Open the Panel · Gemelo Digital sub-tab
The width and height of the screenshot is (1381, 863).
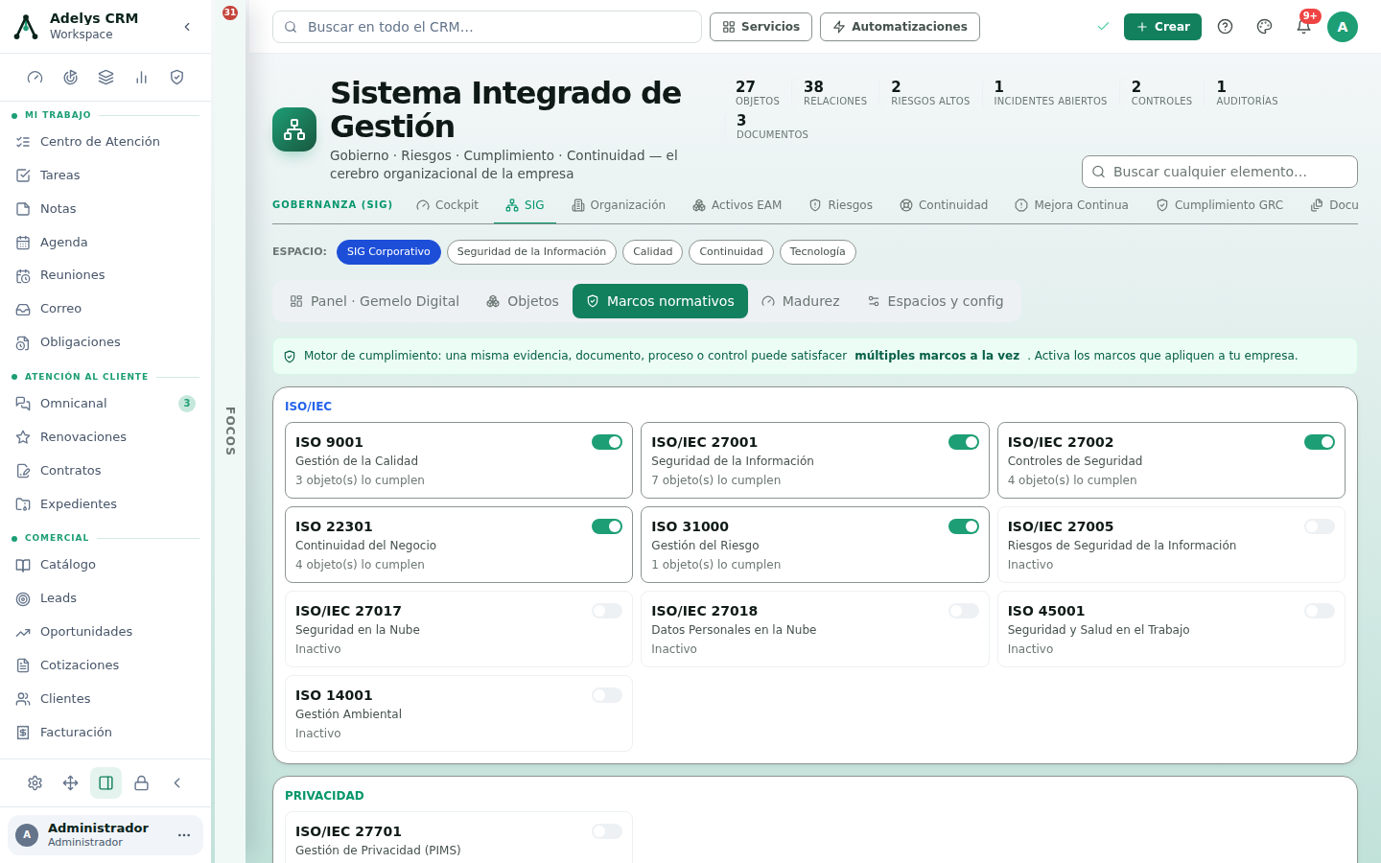375,301
